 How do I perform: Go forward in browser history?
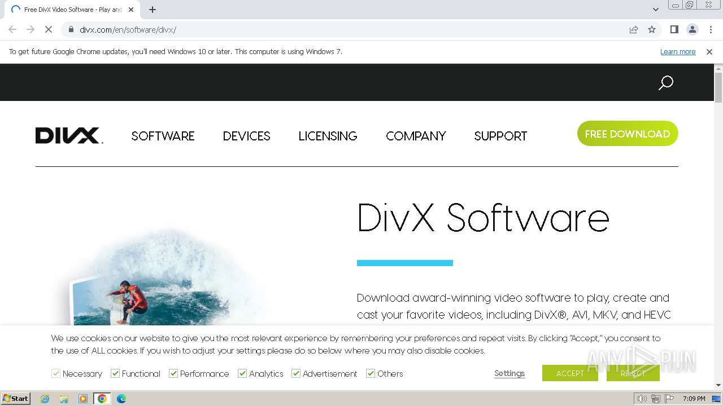click(31, 29)
